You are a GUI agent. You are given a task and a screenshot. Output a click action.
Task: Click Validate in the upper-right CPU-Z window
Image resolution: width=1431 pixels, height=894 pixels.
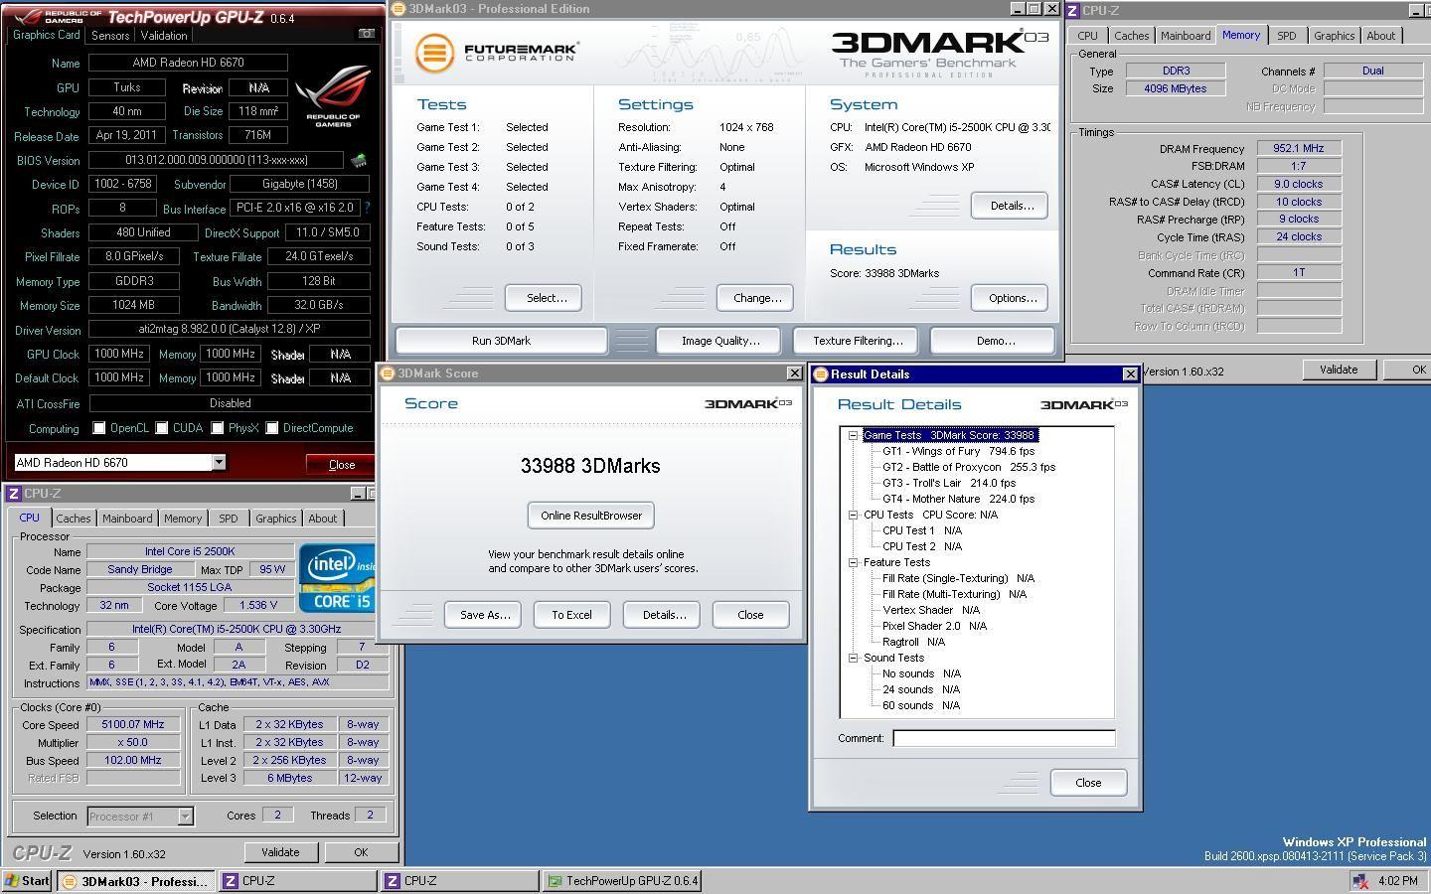click(x=1339, y=370)
